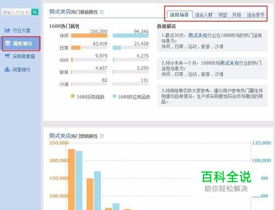Click help icon beside 热门基础属性 title

click(102, 12)
